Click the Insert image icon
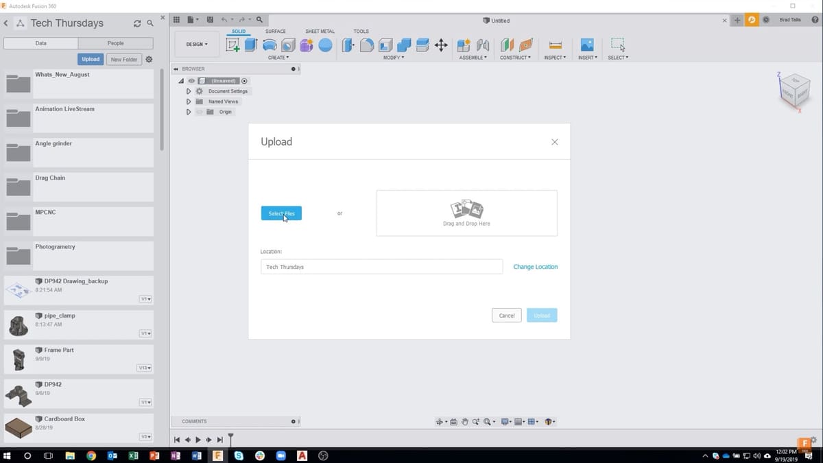Image resolution: width=823 pixels, height=463 pixels. click(587, 45)
